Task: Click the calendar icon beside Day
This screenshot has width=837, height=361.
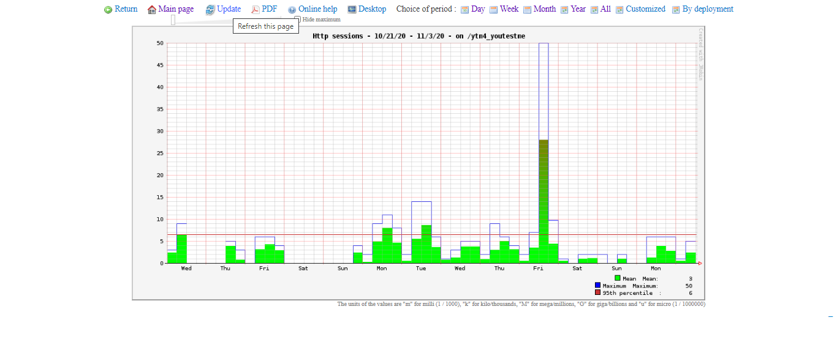Action: tap(464, 10)
